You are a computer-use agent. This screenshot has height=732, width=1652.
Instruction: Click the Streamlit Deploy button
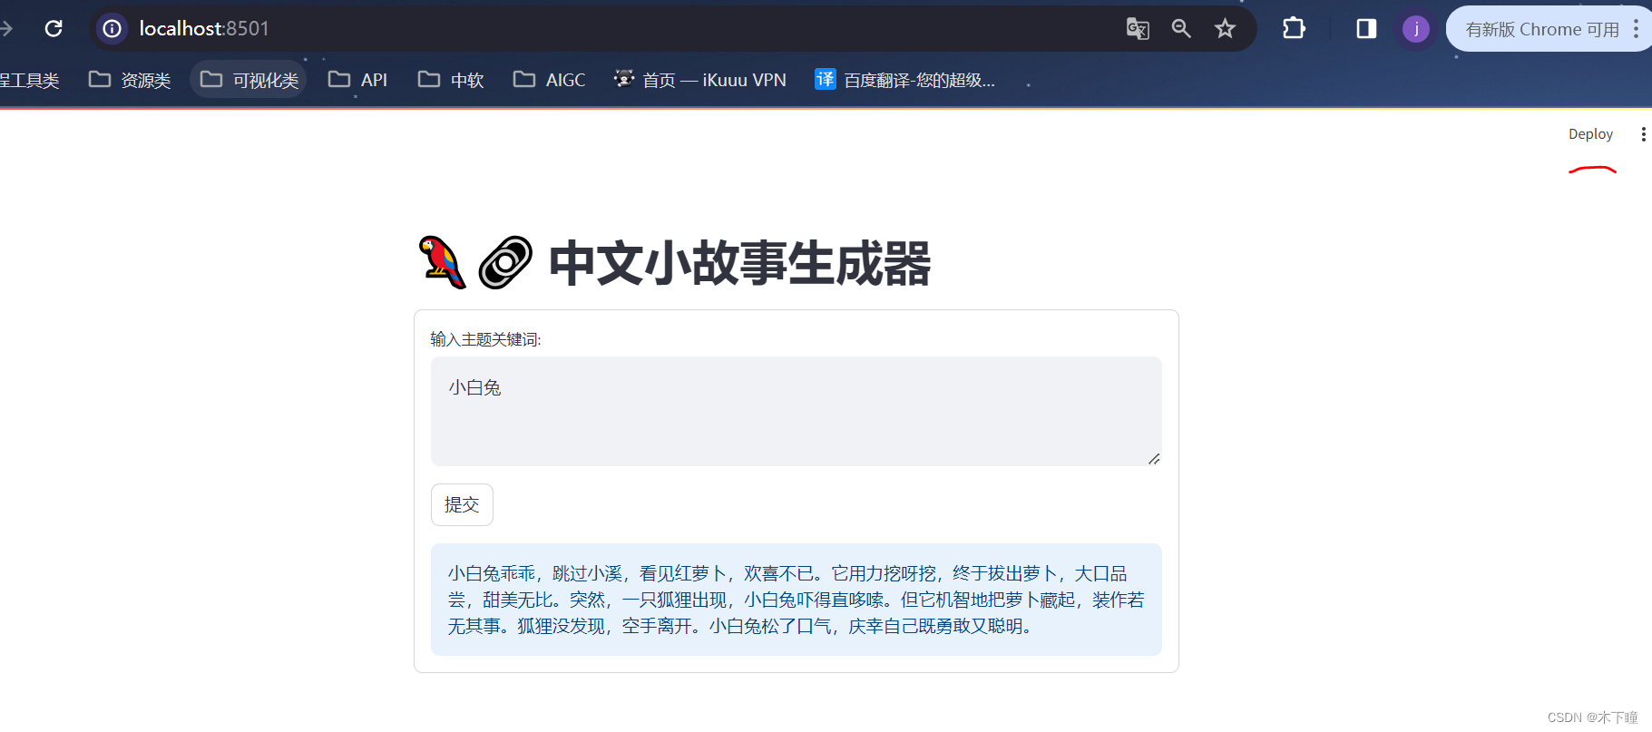tap(1590, 133)
